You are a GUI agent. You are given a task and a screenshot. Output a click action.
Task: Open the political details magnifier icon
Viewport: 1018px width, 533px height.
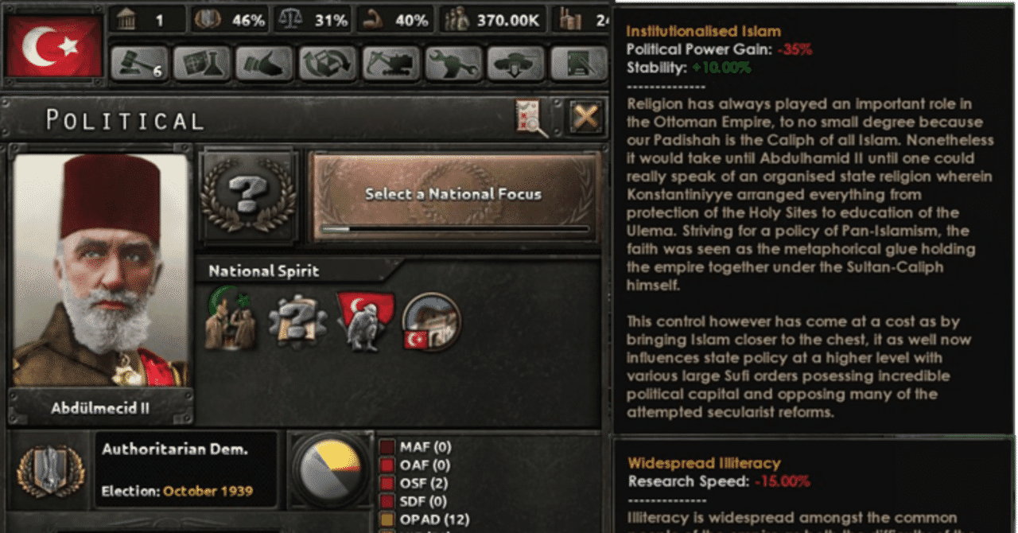tap(531, 119)
